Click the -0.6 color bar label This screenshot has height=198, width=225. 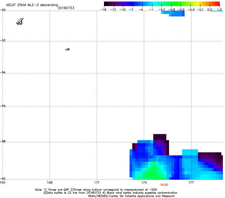coord(171,10)
